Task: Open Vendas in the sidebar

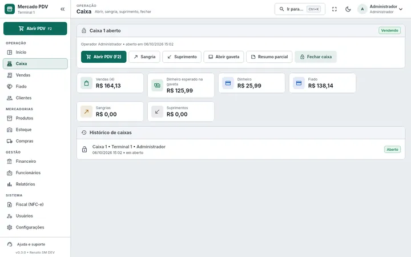Action: [x=35, y=75]
